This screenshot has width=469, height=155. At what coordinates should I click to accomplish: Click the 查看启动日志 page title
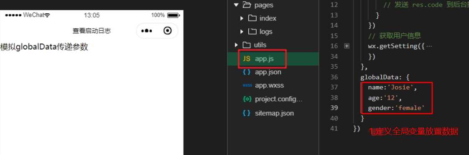[x=92, y=31]
